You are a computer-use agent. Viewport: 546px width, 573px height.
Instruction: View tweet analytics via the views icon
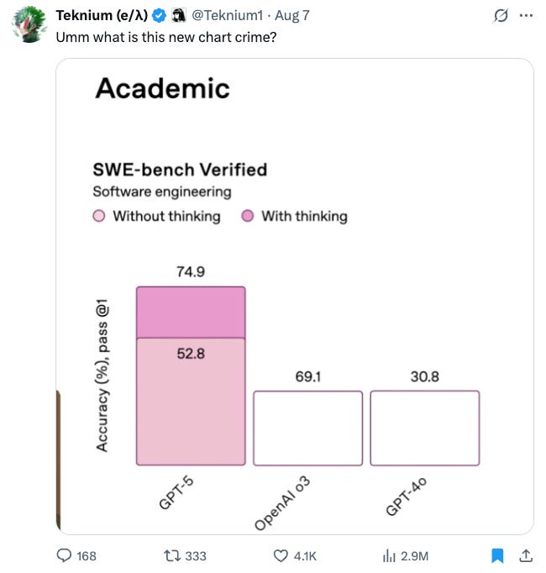(x=389, y=555)
